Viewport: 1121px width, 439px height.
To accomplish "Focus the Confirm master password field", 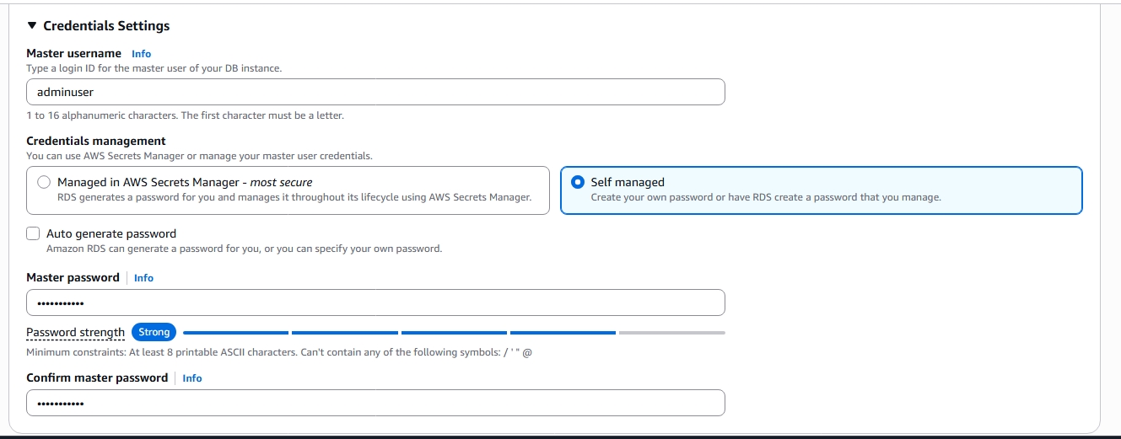I will click(375, 403).
